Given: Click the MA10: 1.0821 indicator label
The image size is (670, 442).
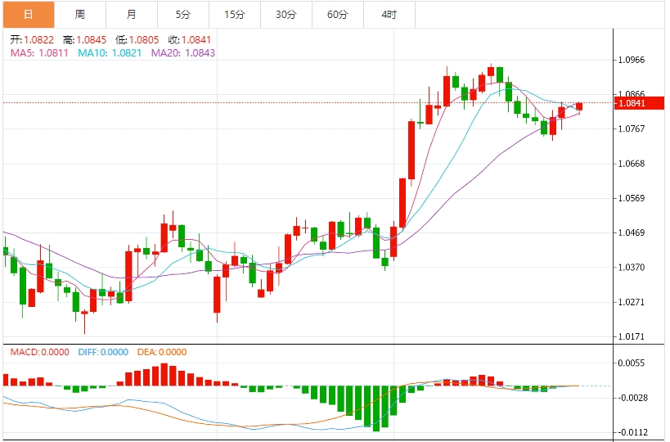Looking at the screenshot, I should pos(110,52).
